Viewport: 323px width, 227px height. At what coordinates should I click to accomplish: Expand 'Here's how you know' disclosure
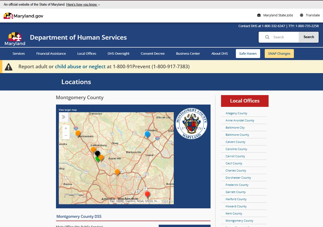[83, 5]
